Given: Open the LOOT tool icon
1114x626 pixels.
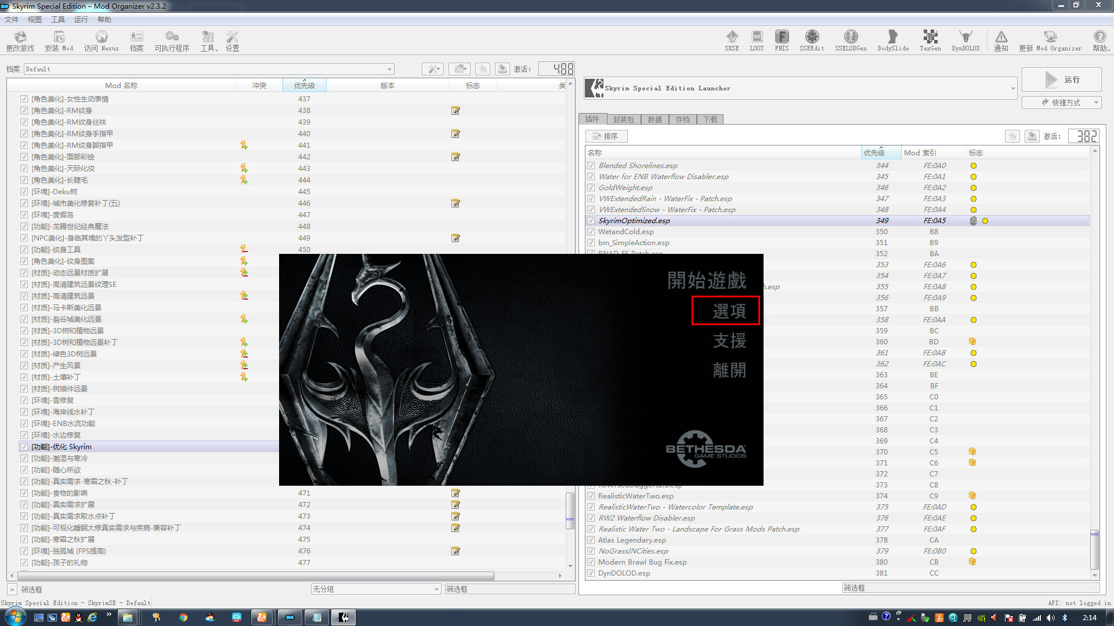Looking at the screenshot, I should click(x=757, y=40).
